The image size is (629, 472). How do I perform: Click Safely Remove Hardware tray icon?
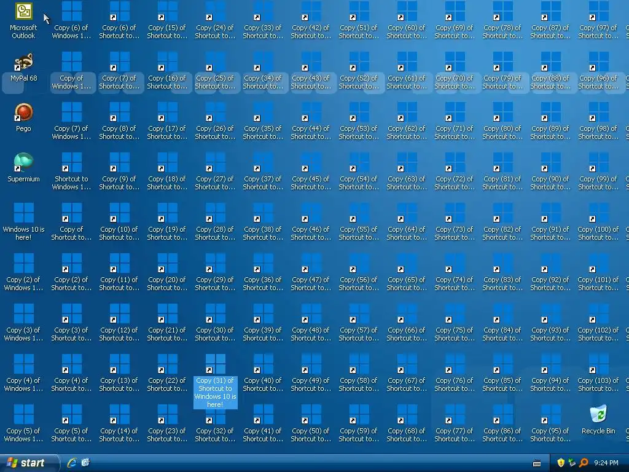click(x=572, y=463)
